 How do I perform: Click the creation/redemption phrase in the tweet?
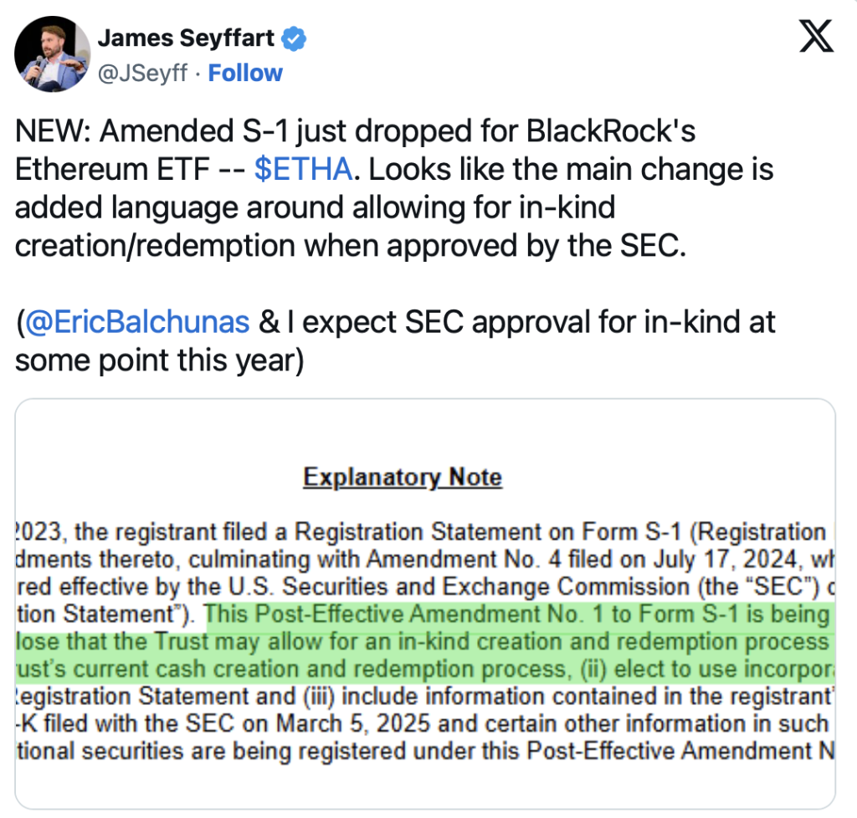point(155,246)
